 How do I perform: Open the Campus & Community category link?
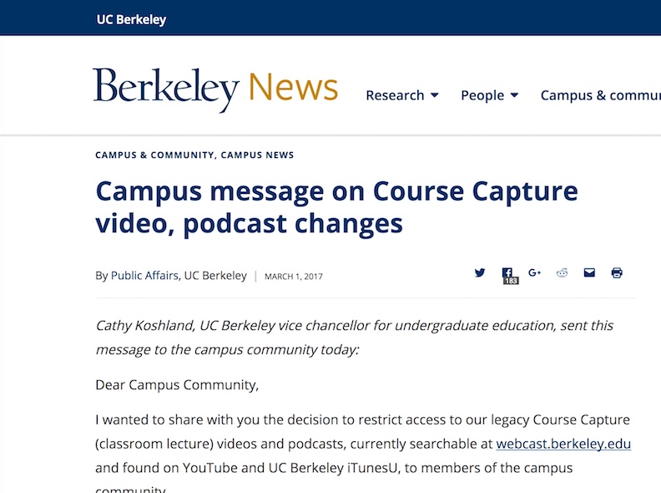pyautogui.click(x=154, y=155)
